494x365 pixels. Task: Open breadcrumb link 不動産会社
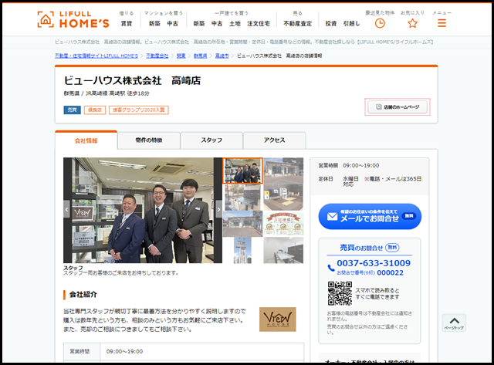157,56
